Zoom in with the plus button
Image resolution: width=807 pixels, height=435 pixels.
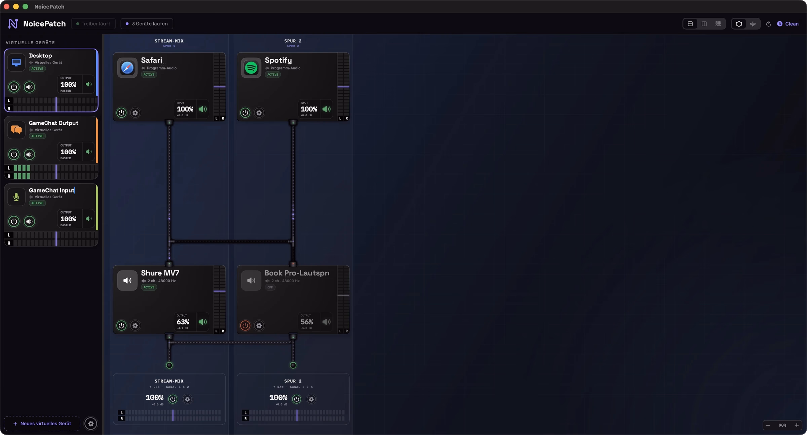tap(797, 425)
